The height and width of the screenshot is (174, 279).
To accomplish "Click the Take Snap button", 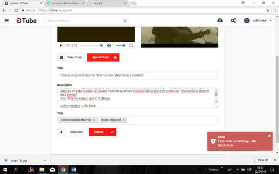I will [x=71, y=57].
